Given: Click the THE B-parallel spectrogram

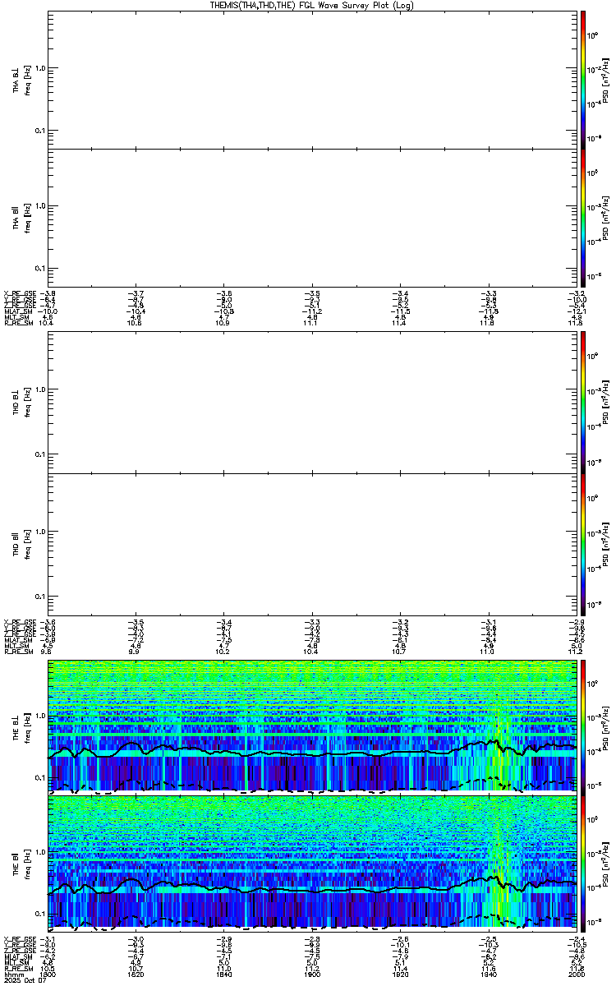Looking at the screenshot, I should coord(312,862).
